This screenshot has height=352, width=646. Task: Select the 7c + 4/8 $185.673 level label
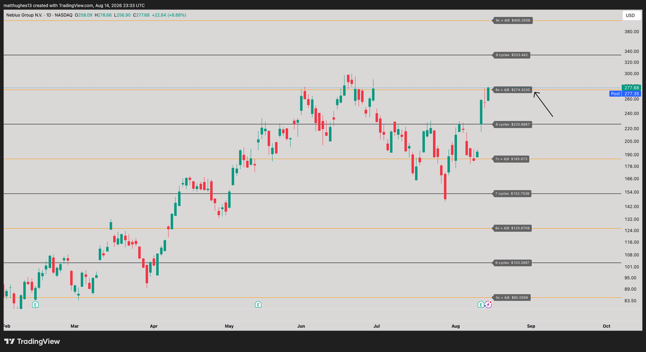pos(511,159)
